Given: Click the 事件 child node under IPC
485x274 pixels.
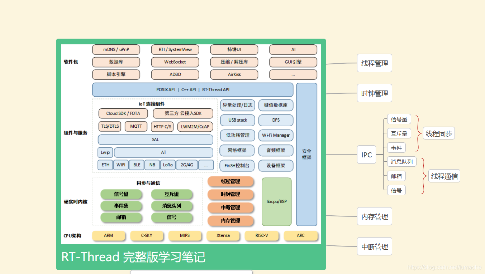Looking at the screenshot, I should [396, 148].
